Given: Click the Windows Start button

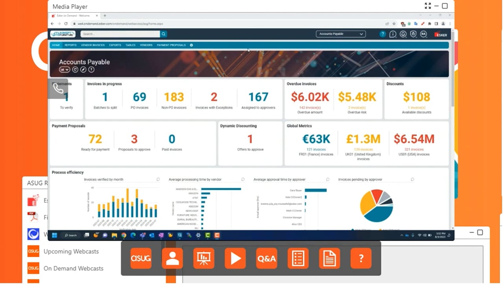Looking at the screenshot, I should (55, 235).
